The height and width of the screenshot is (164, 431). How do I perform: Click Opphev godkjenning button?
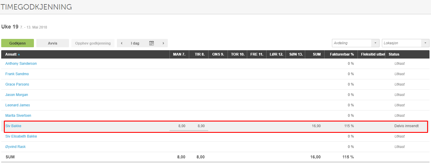[x=93, y=43]
